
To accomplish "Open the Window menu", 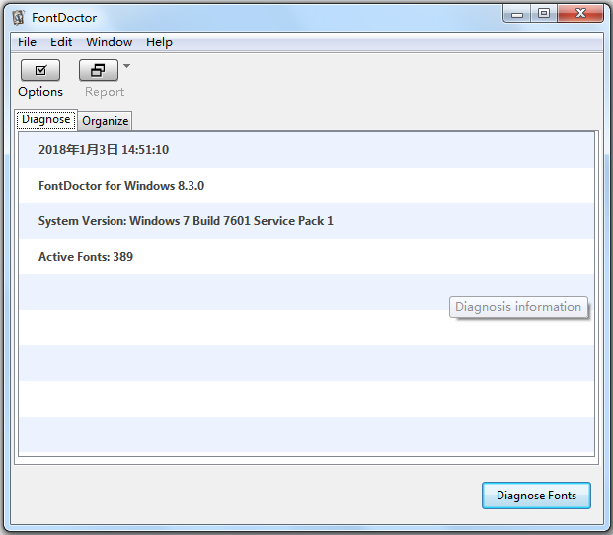I will point(109,42).
